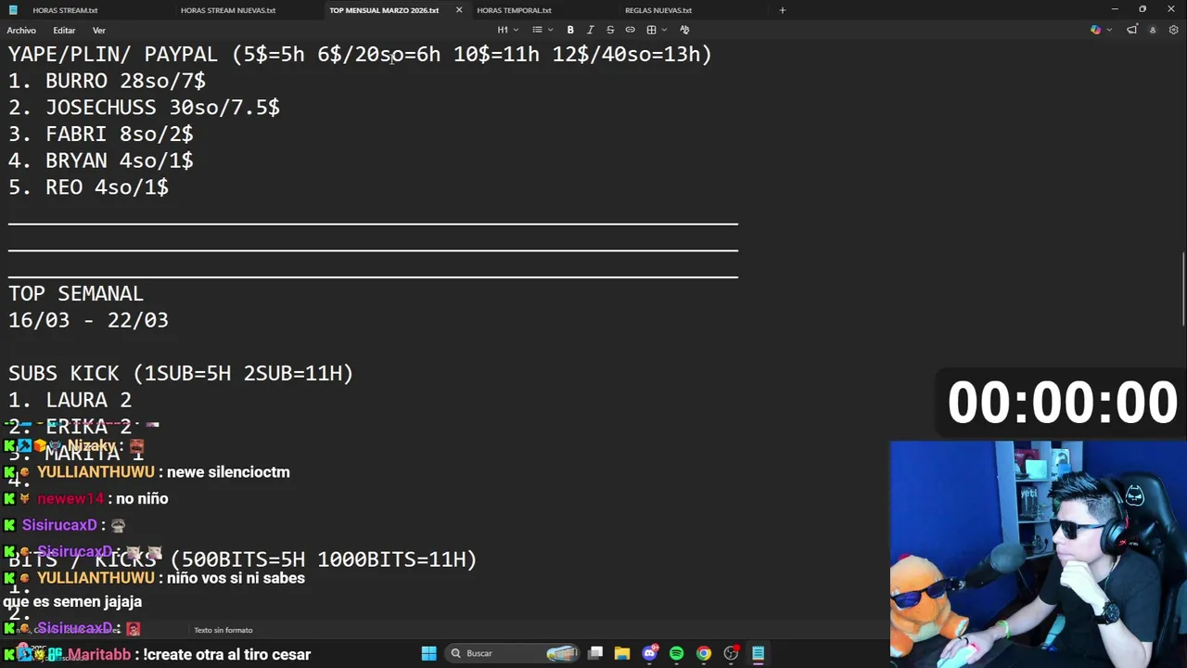Switch to HORAS STREAM NUEVAS.txt tab
Image resolution: width=1187 pixels, height=668 pixels.
[228, 10]
